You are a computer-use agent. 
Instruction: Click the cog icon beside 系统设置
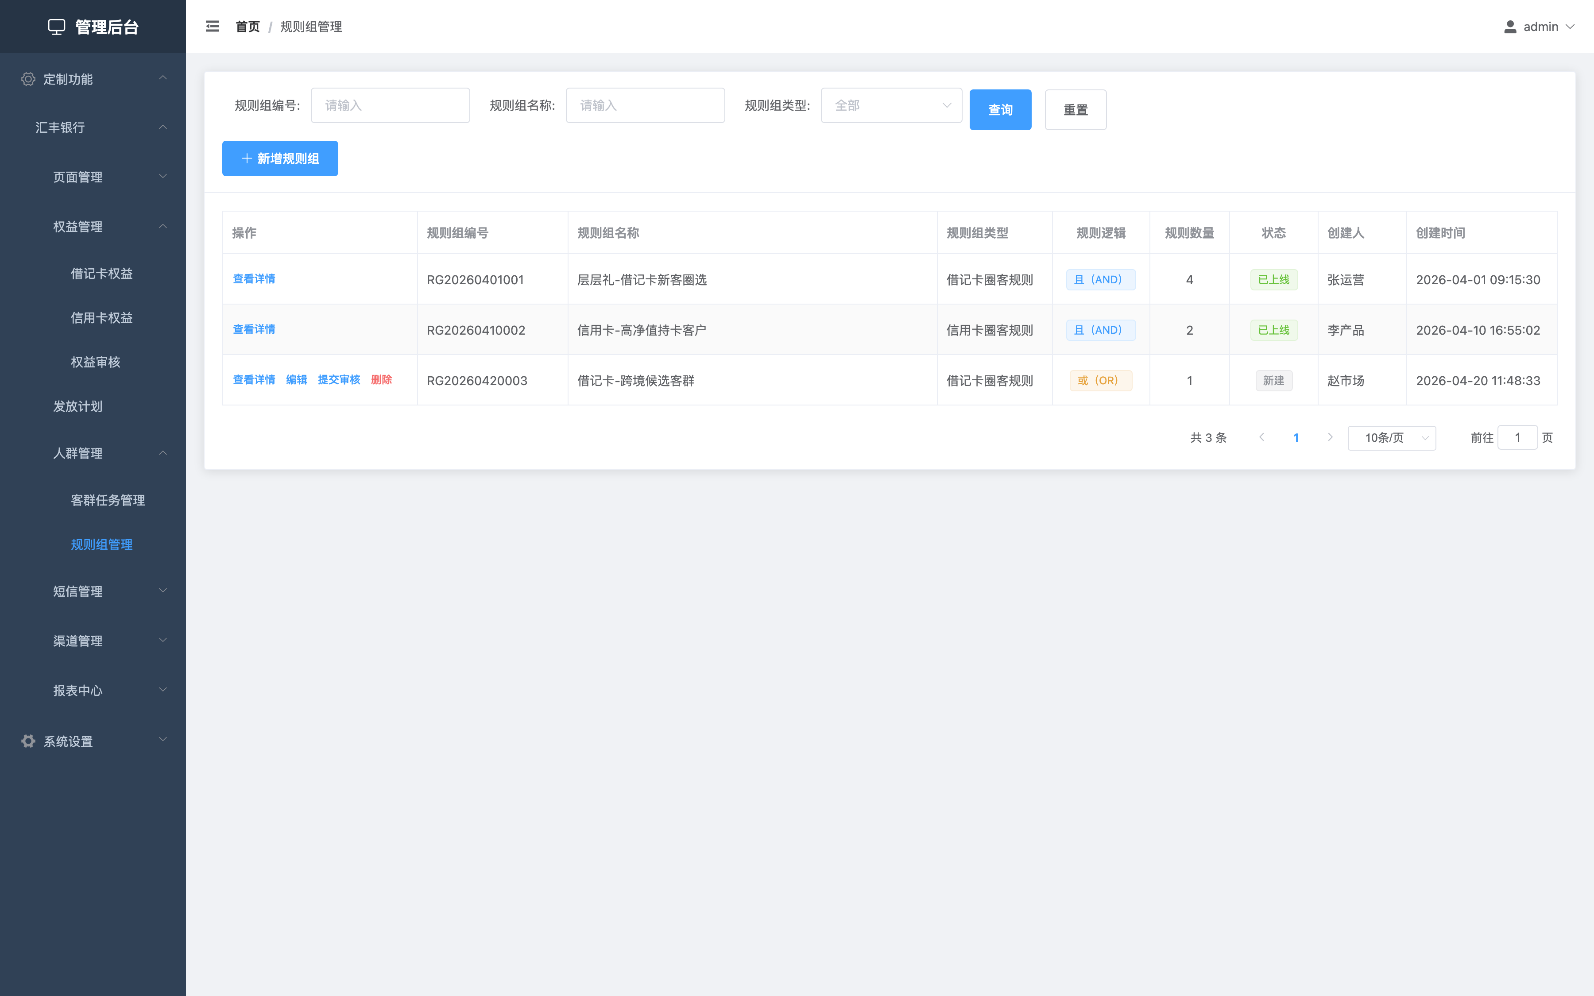(27, 741)
